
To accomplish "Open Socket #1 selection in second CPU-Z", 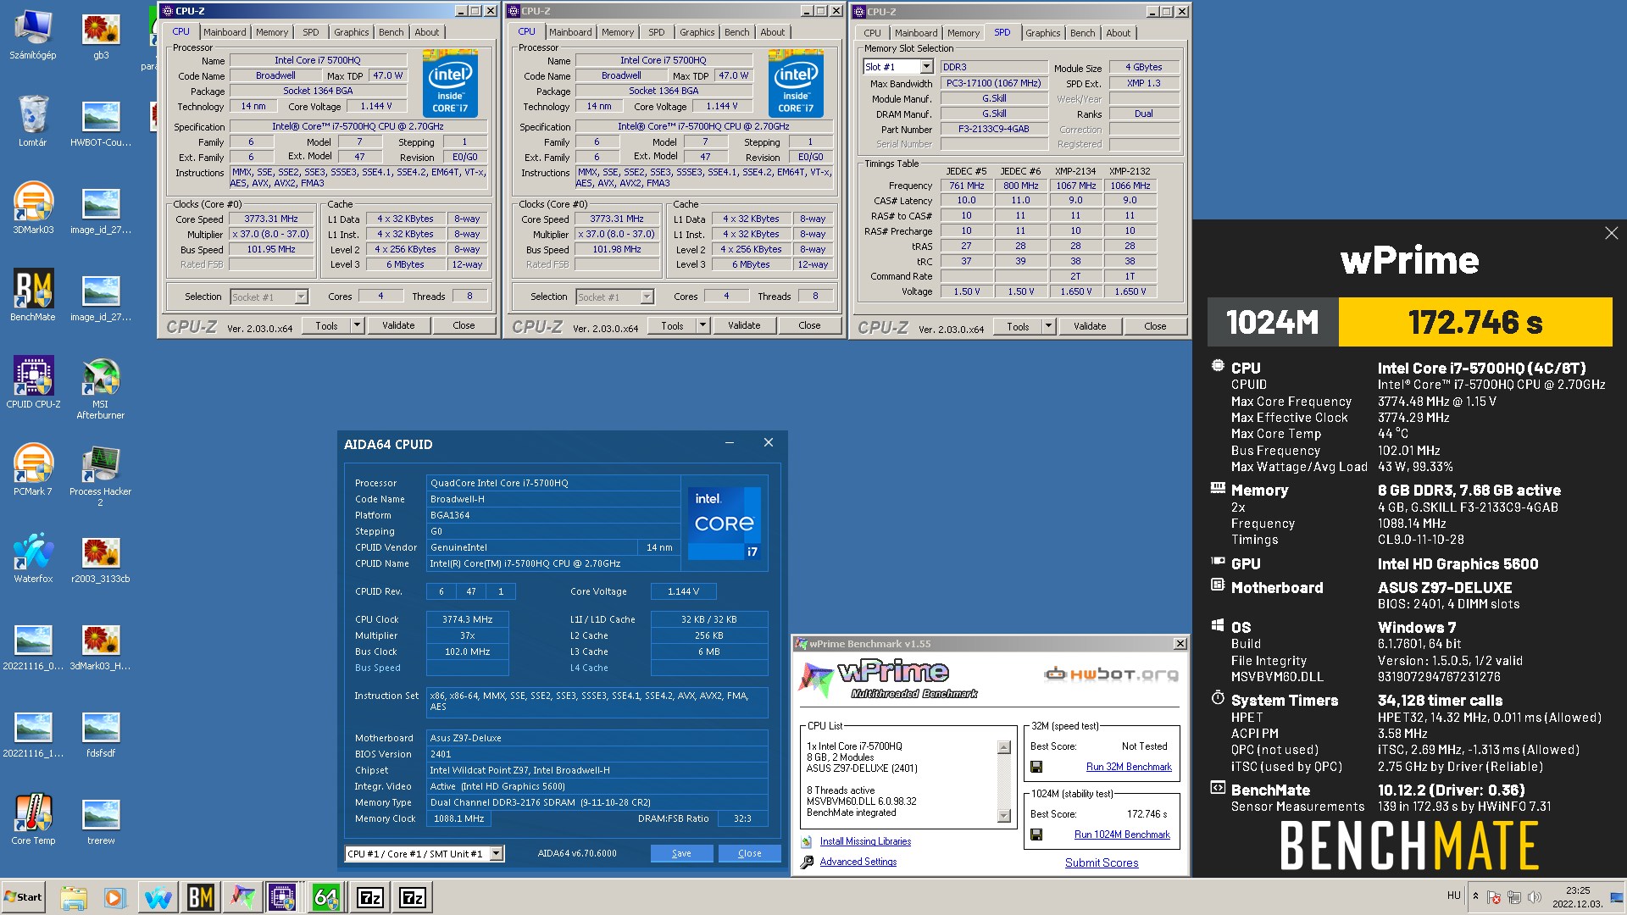I will click(x=647, y=297).
